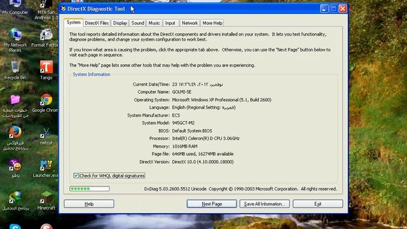This screenshot has width=407, height=229.
Task: Click the System Information group label
Action: click(x=92, y=74)
